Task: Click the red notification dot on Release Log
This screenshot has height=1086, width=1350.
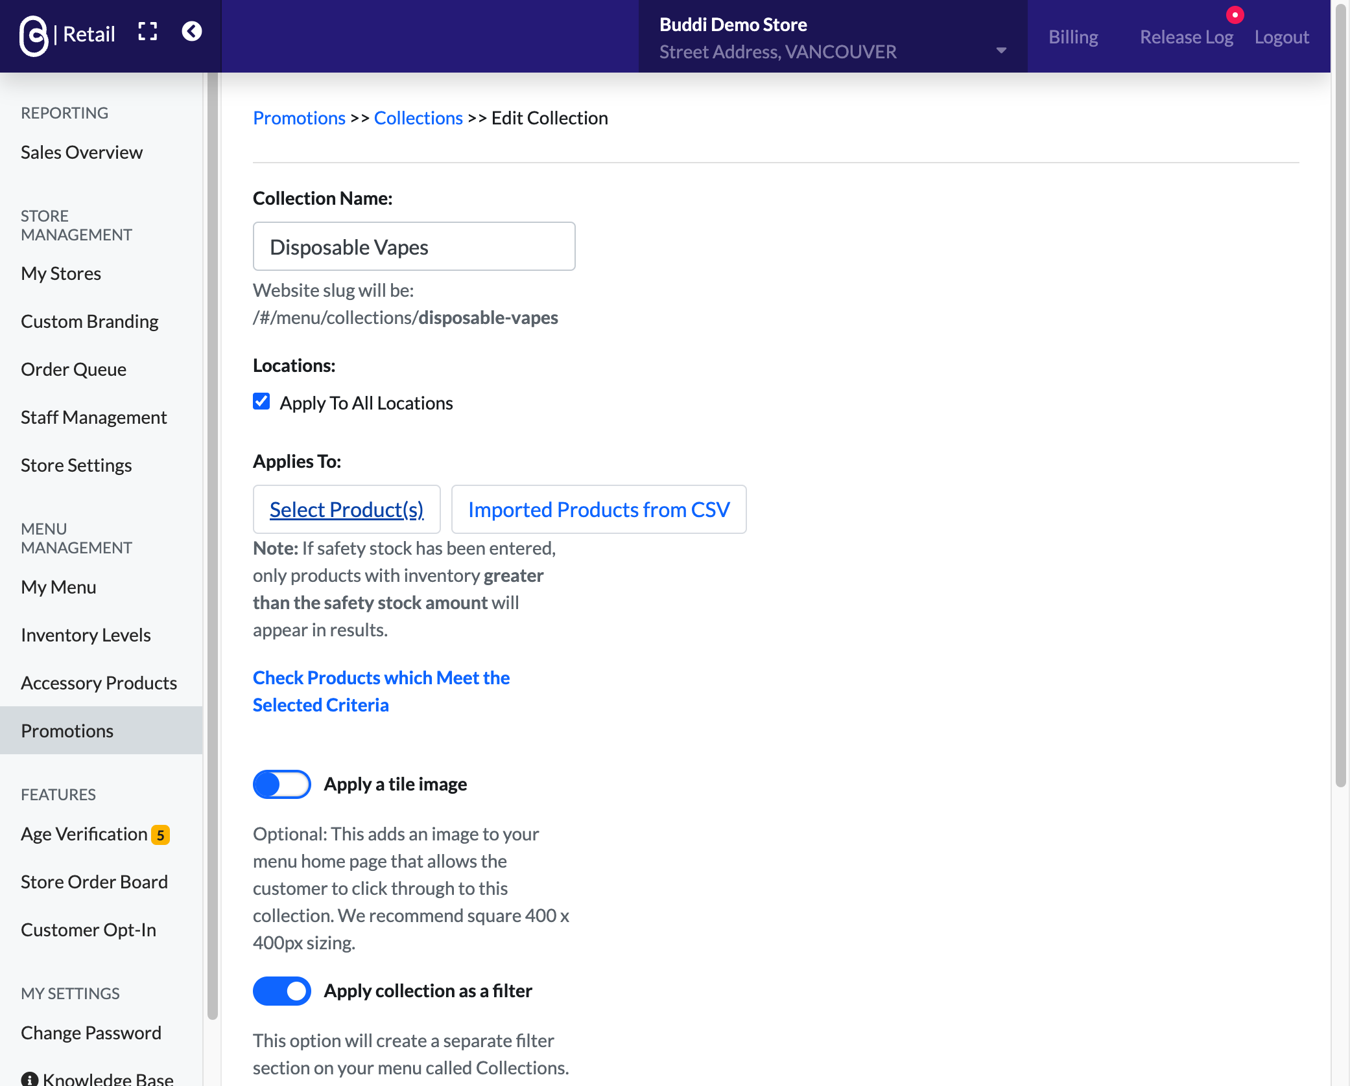Action: [1235, 15]
